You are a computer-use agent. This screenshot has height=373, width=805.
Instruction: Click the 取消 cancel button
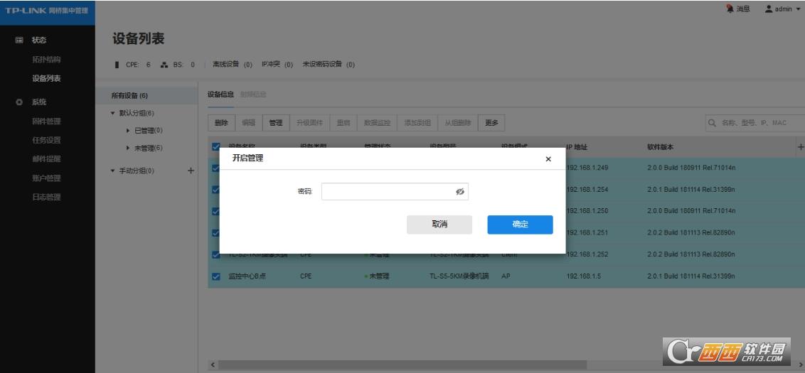click(439, 225)
